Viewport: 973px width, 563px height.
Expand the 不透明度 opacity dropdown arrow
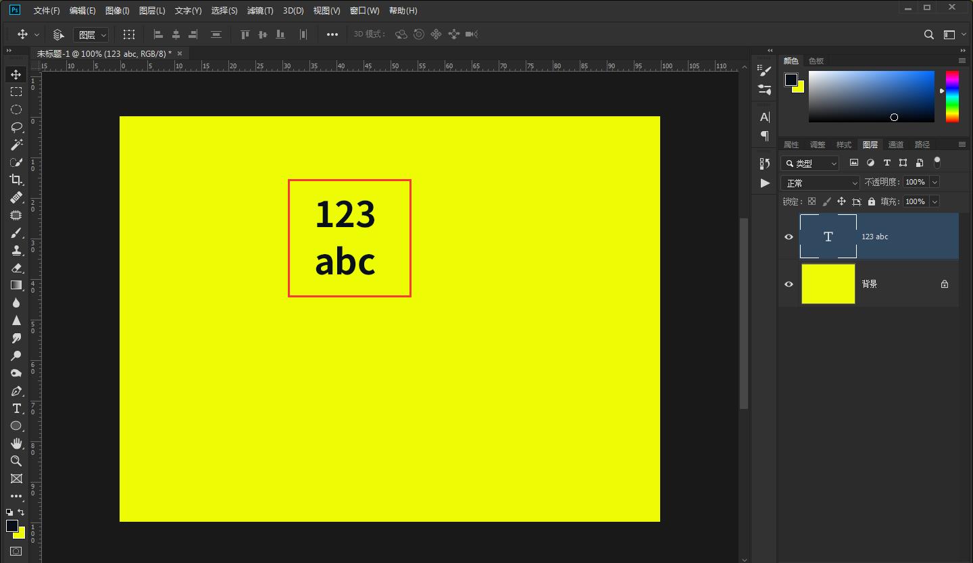click(x=934, y=182)
